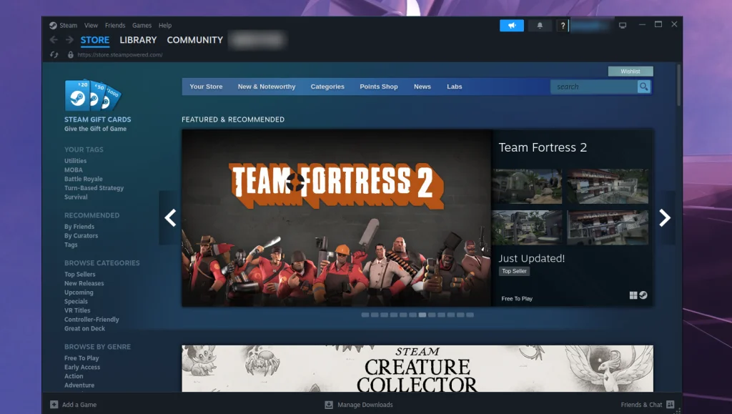
Task: Browse Great on Deck games
Action: click(84, 329)
